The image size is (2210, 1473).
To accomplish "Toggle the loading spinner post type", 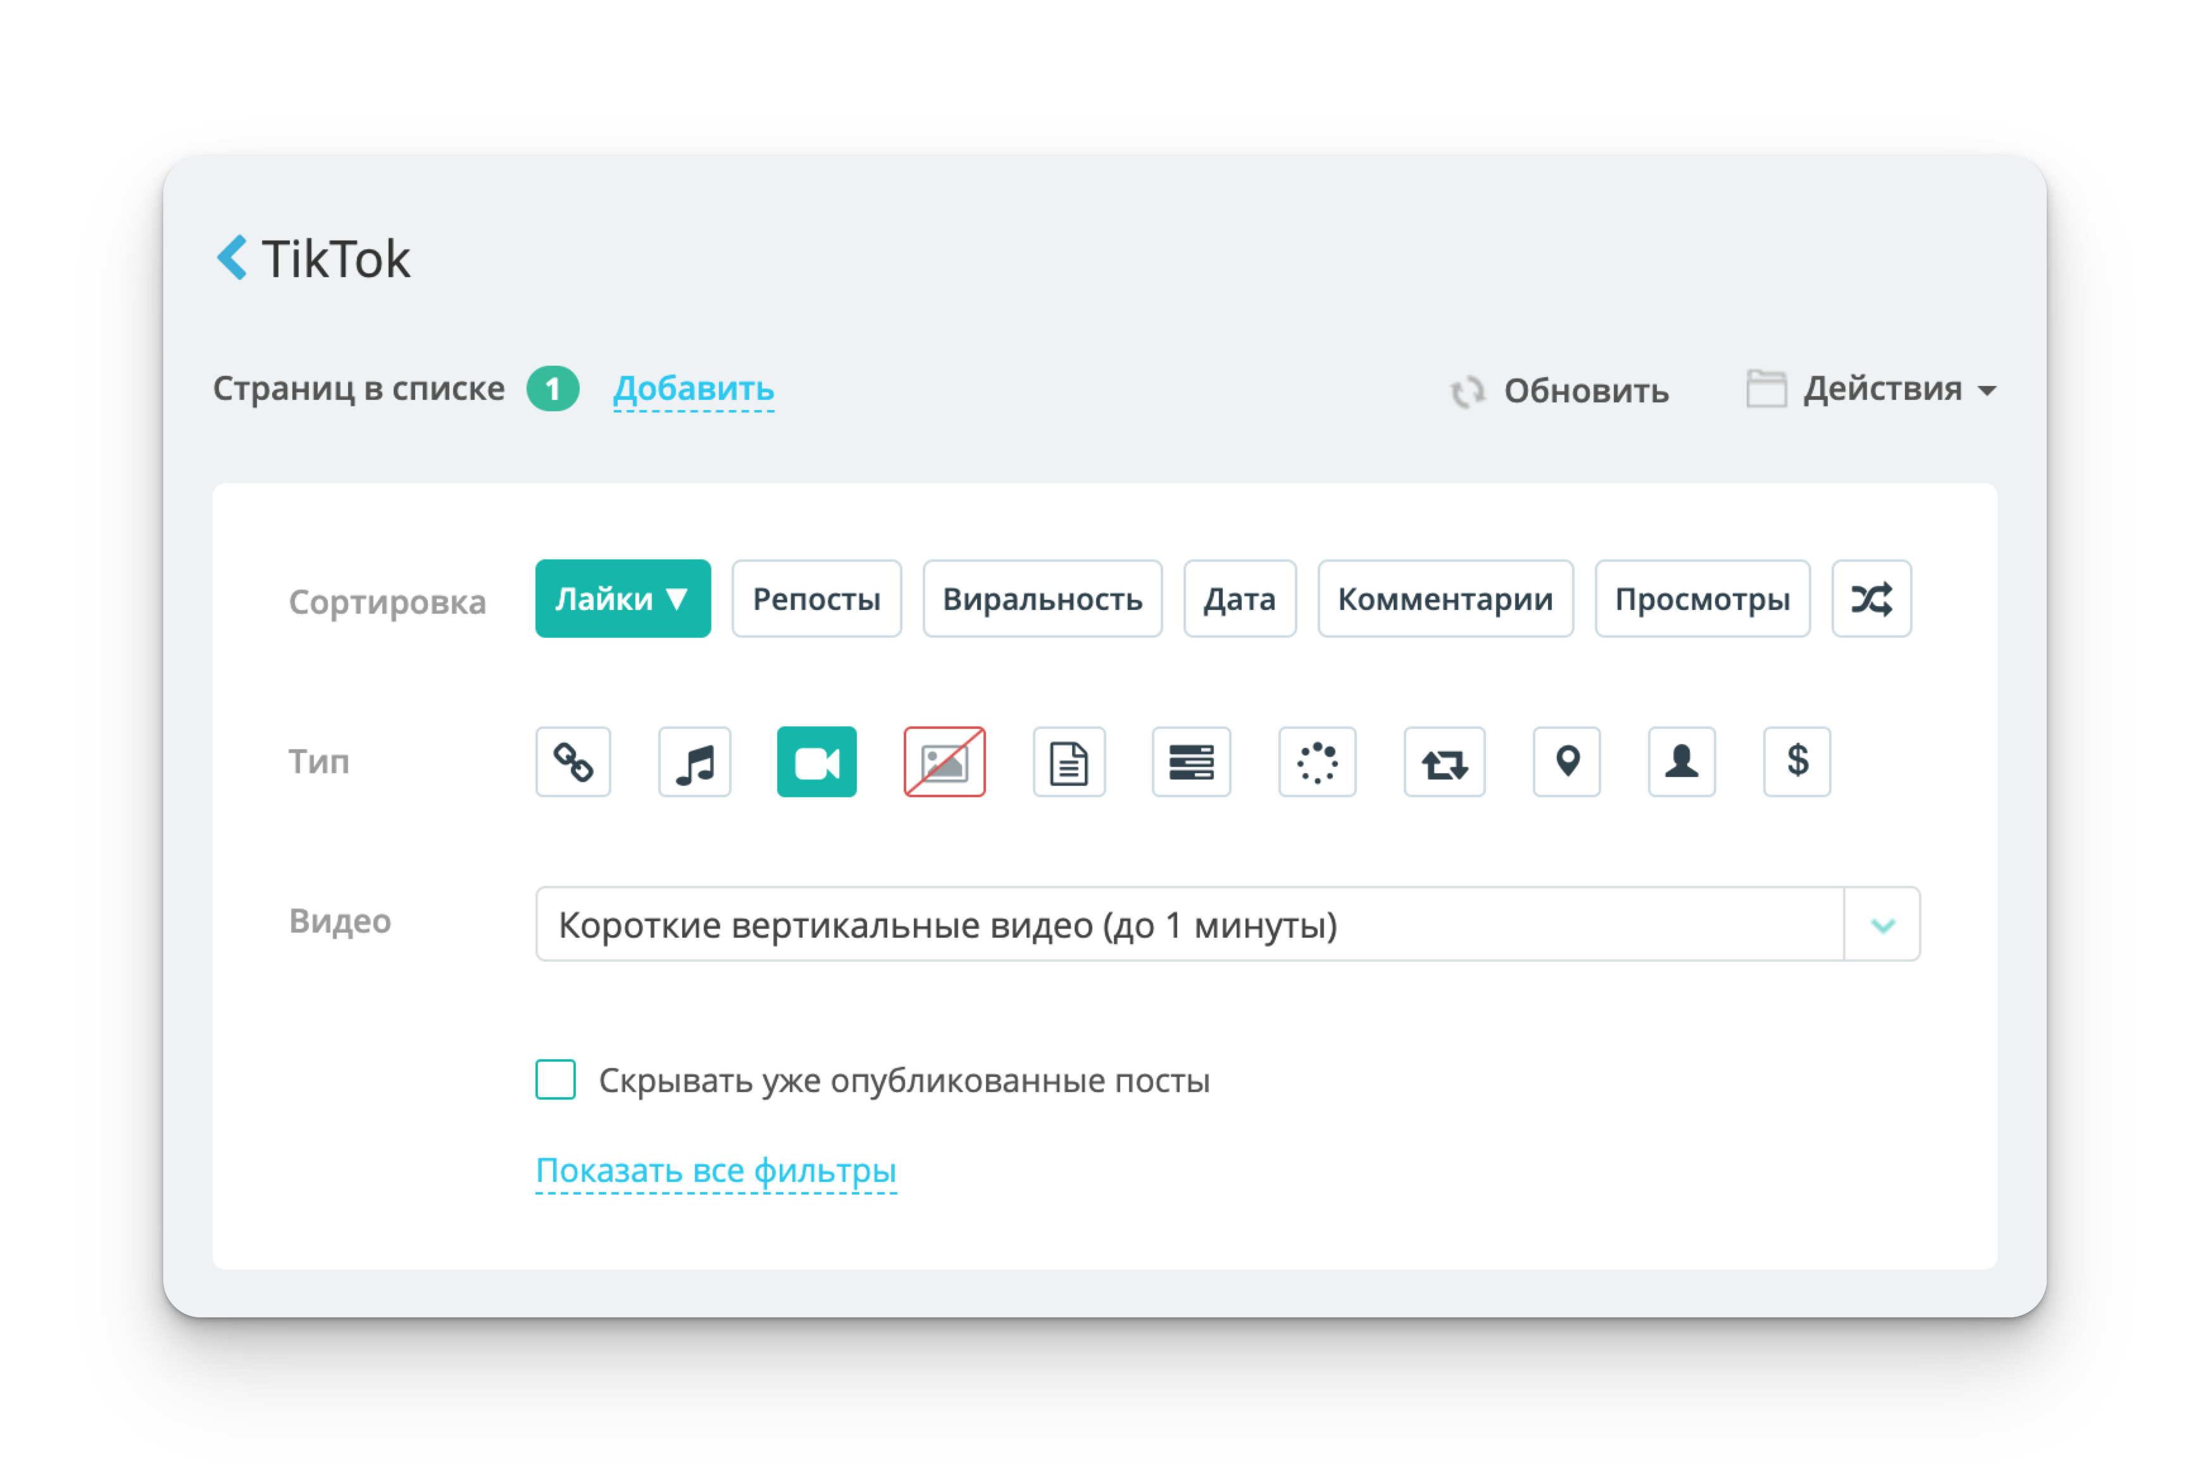I will (x=1316, y=762).
